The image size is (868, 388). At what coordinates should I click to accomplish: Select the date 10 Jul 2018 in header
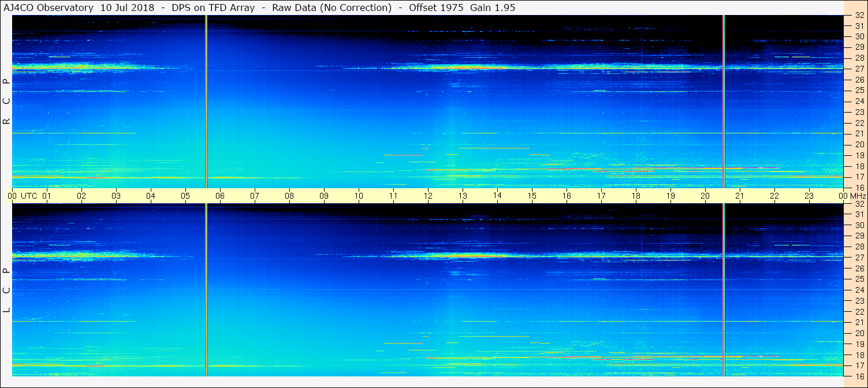[128, 8]
